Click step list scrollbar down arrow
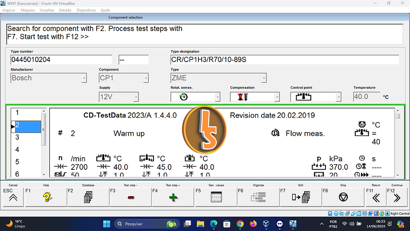 (44, 174)
